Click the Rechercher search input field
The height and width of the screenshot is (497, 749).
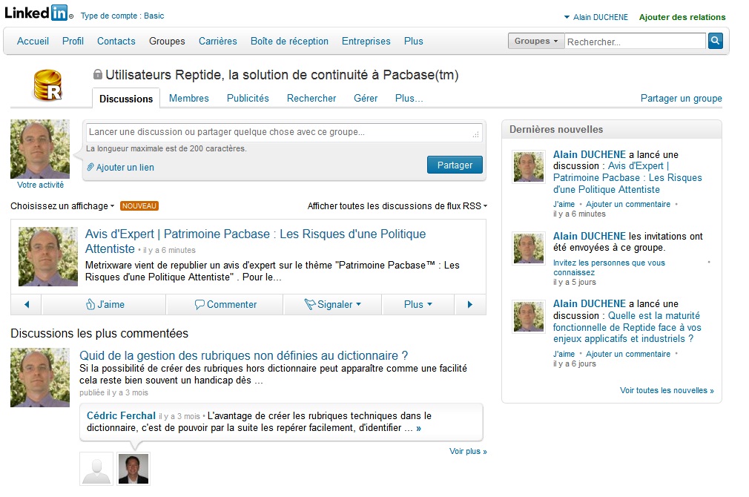[x=636, y=41]
